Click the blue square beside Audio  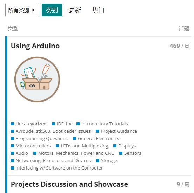pos(12,153)
